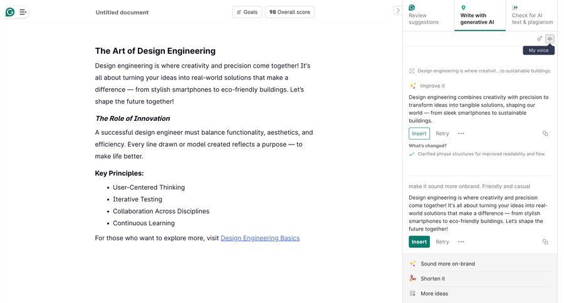Click the What's changed? label
The height and width of the screenshot is (303, 564).
tap(427, 146)
